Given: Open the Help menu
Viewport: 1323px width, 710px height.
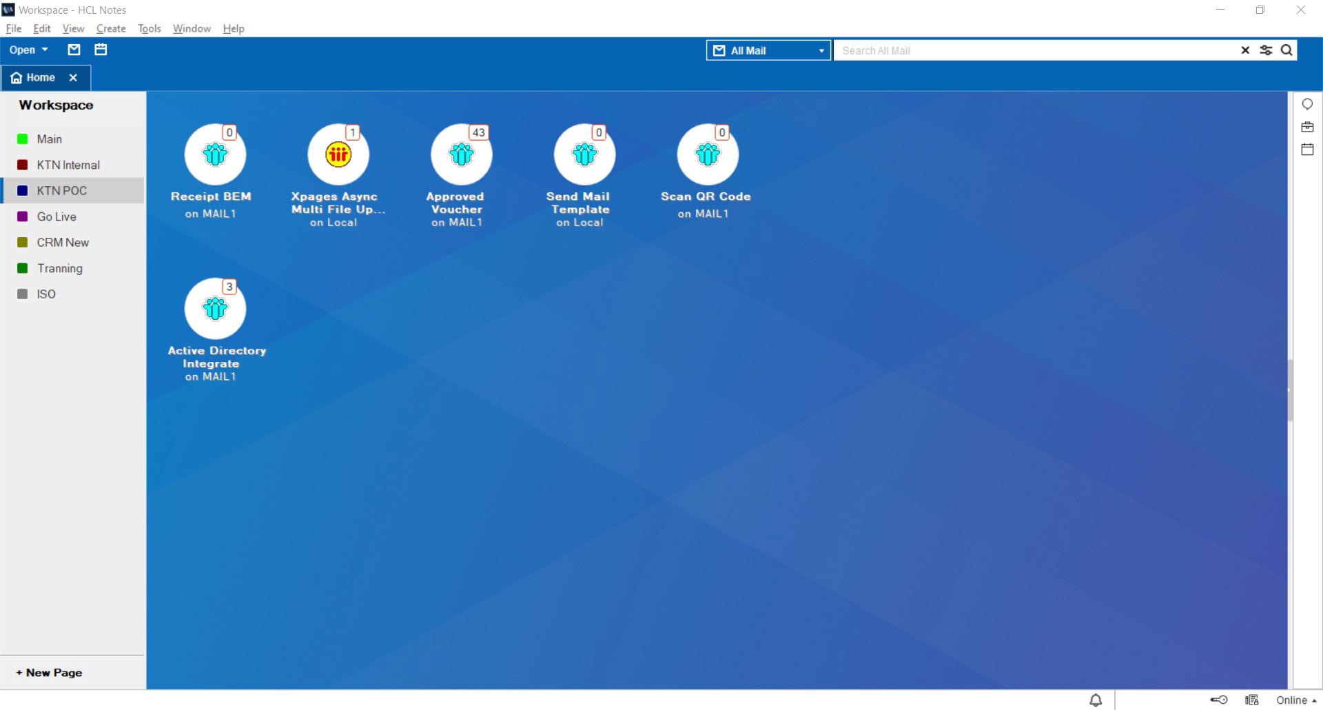Looking at the screenshot, I should [234, 28].
